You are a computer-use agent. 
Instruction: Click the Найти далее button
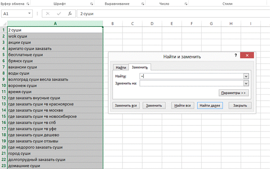click(x=210, y=105)
